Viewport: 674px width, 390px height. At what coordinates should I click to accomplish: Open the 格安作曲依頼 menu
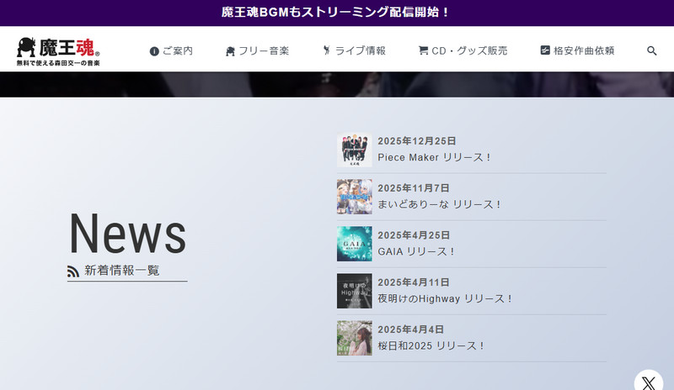(x=577, y=50)
